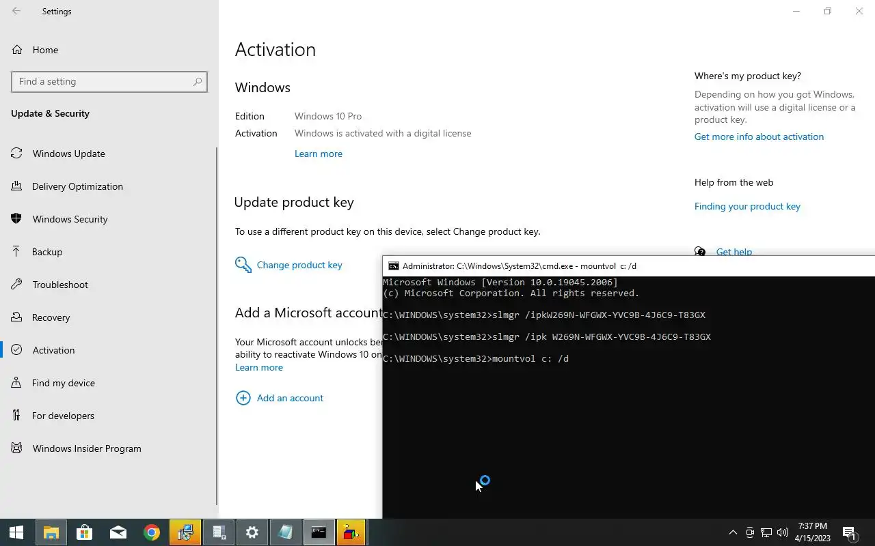Image resolution: width=875 pixels, height=546 pixels.
Task: Open the notepad-style app in the taskbar
Action: click(x=285, y=532)
